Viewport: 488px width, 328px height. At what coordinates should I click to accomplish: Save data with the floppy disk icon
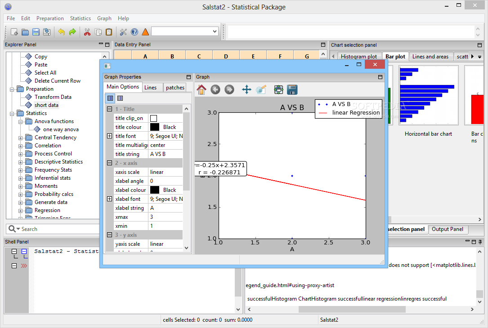tap(36, 32)
